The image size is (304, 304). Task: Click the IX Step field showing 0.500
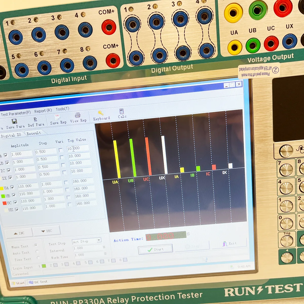pyautogui.click(x=50, y=174)
